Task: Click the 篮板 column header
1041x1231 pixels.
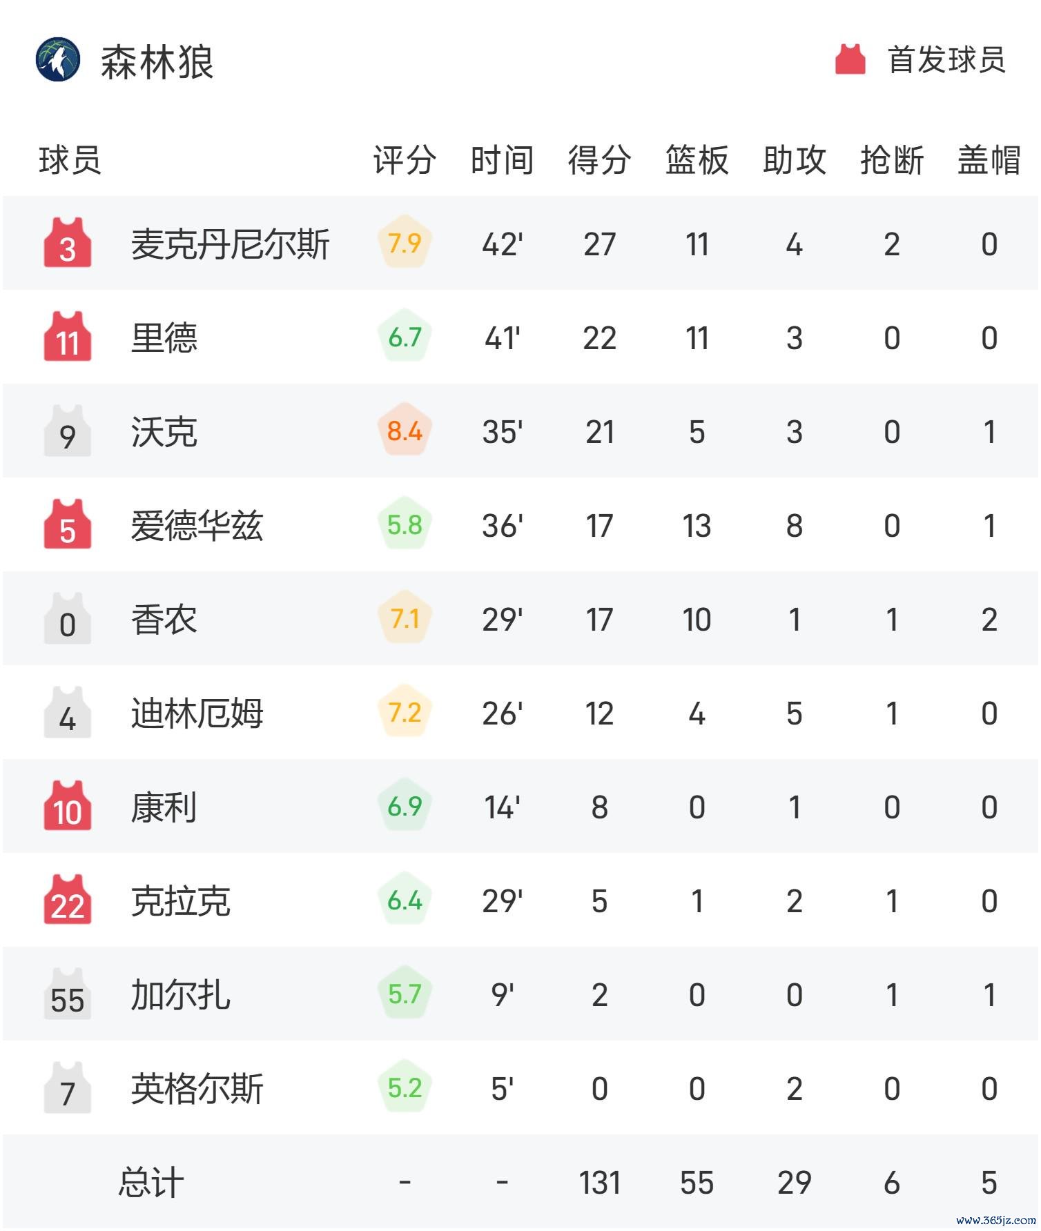Action: (697, 160)
